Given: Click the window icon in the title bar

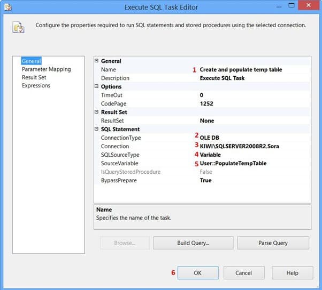Looking at the screenshot, I should (7, 7).
